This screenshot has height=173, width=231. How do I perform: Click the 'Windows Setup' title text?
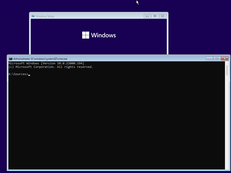tap(45, 16)
